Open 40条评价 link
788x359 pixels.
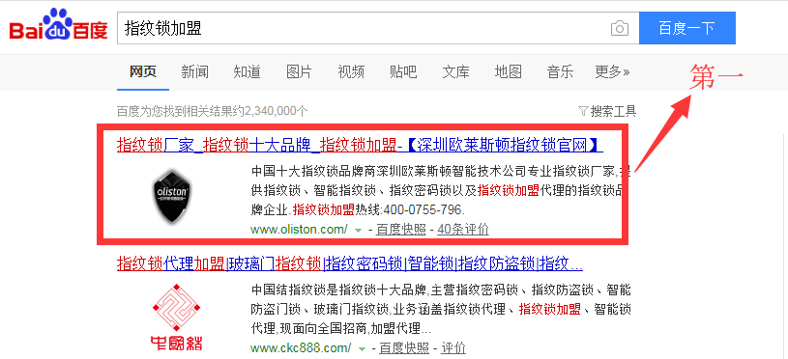click(x=463, y=230)
